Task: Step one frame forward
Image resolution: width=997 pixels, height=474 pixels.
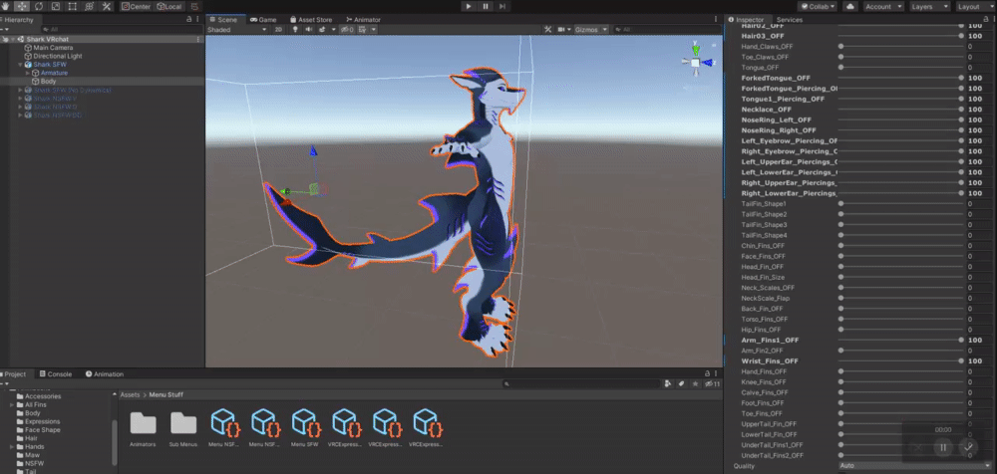Action: (502, 6)
